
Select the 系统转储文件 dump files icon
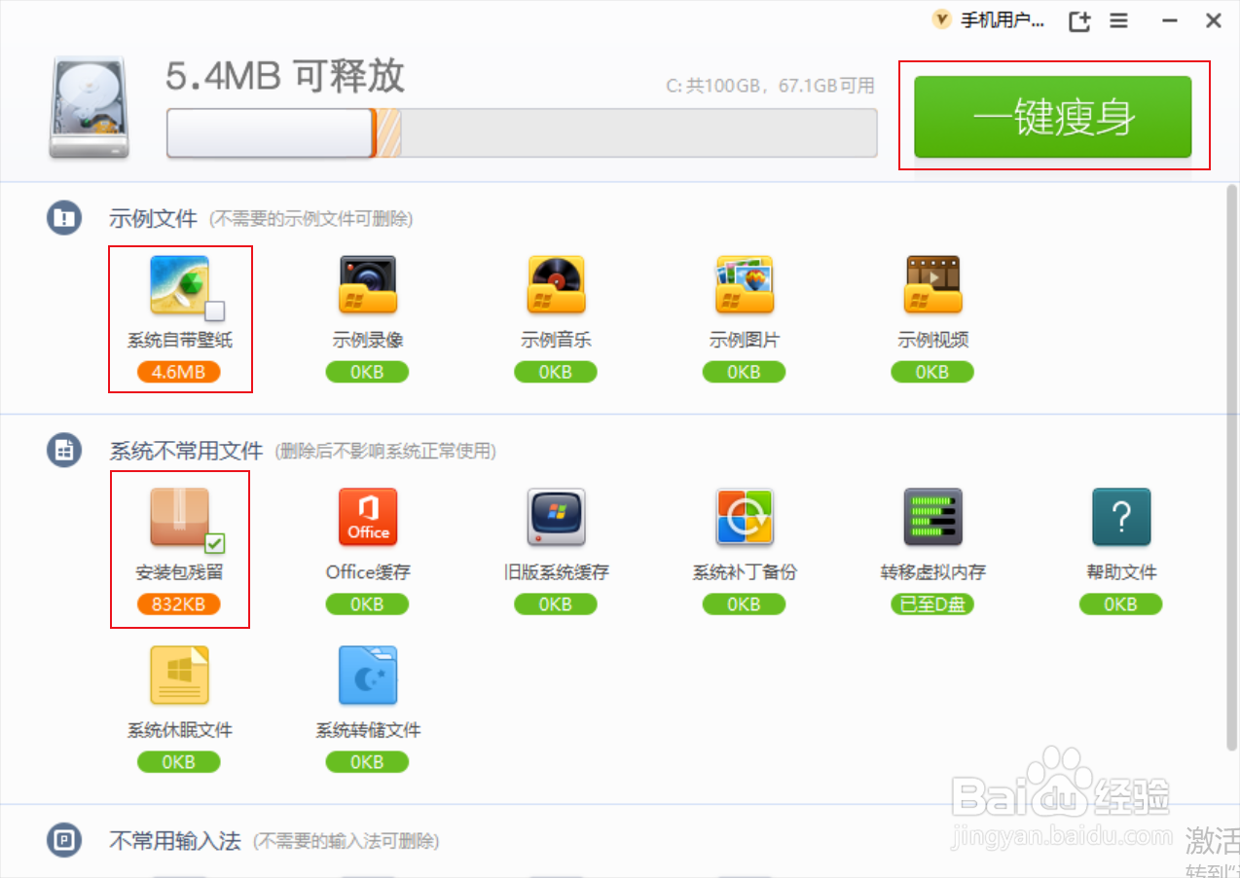pyautogui.click(x=367, y=674)
